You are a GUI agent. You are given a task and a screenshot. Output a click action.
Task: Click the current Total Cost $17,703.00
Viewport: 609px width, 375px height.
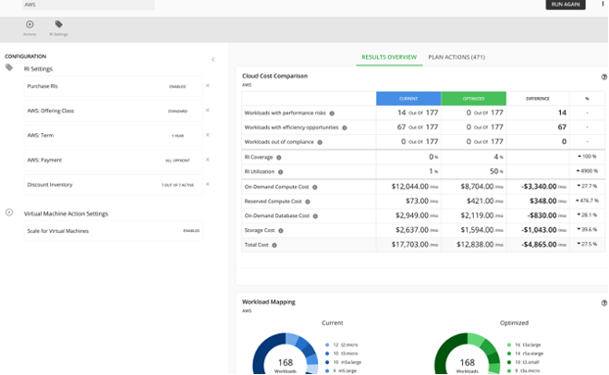point(414,245)
